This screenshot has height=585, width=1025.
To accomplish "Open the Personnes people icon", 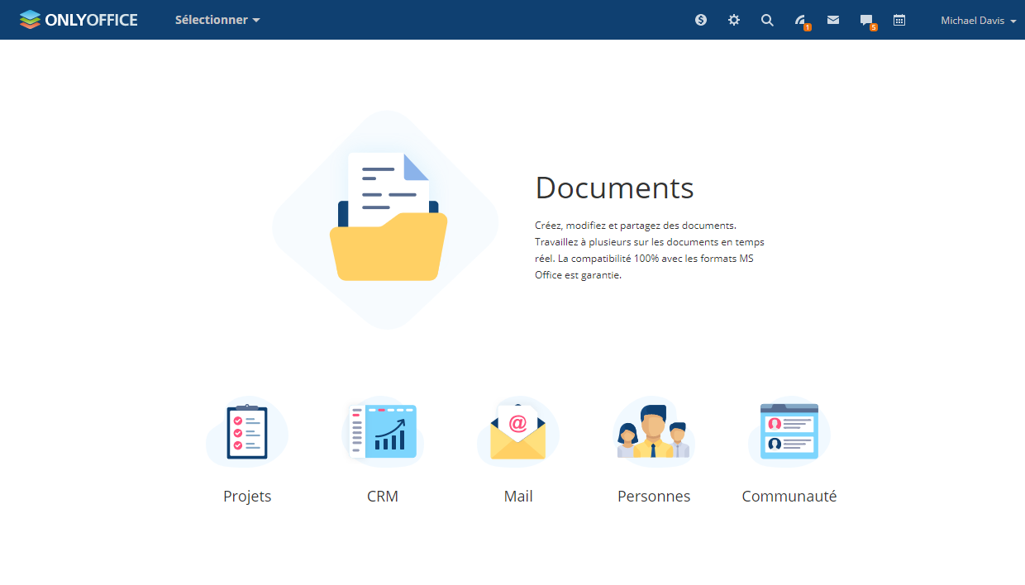I will [653, 432].
